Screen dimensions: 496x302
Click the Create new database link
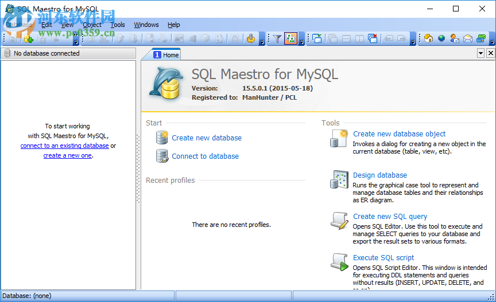207,138
